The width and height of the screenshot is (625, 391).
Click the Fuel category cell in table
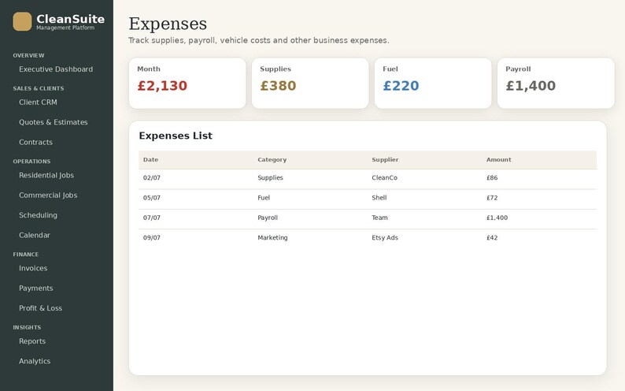[264, 198]
